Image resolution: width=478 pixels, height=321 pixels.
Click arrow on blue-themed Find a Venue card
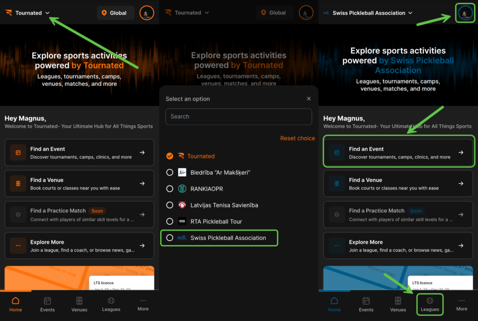461,184
